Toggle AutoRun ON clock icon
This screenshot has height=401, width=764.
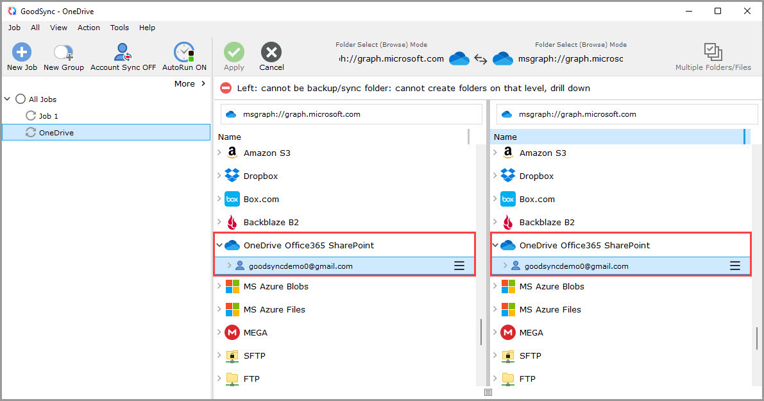tap(184, 52)
